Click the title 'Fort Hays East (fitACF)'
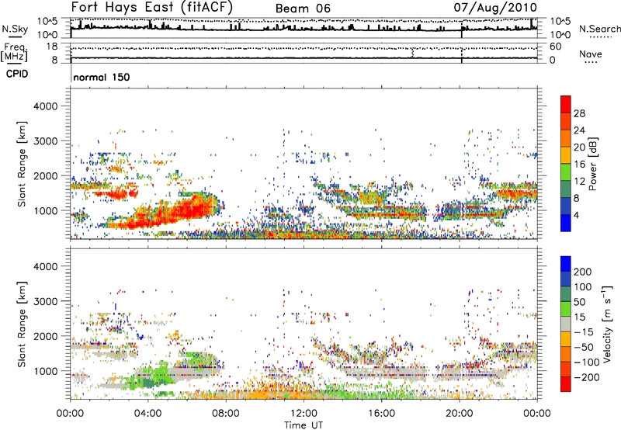The height and width of the screenshot is (430, 621). click(152, 8)
